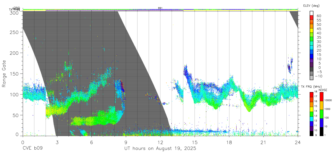Click y-axis tick label '250'
Viewport: 335px width, 154px height.
[14, 32]
